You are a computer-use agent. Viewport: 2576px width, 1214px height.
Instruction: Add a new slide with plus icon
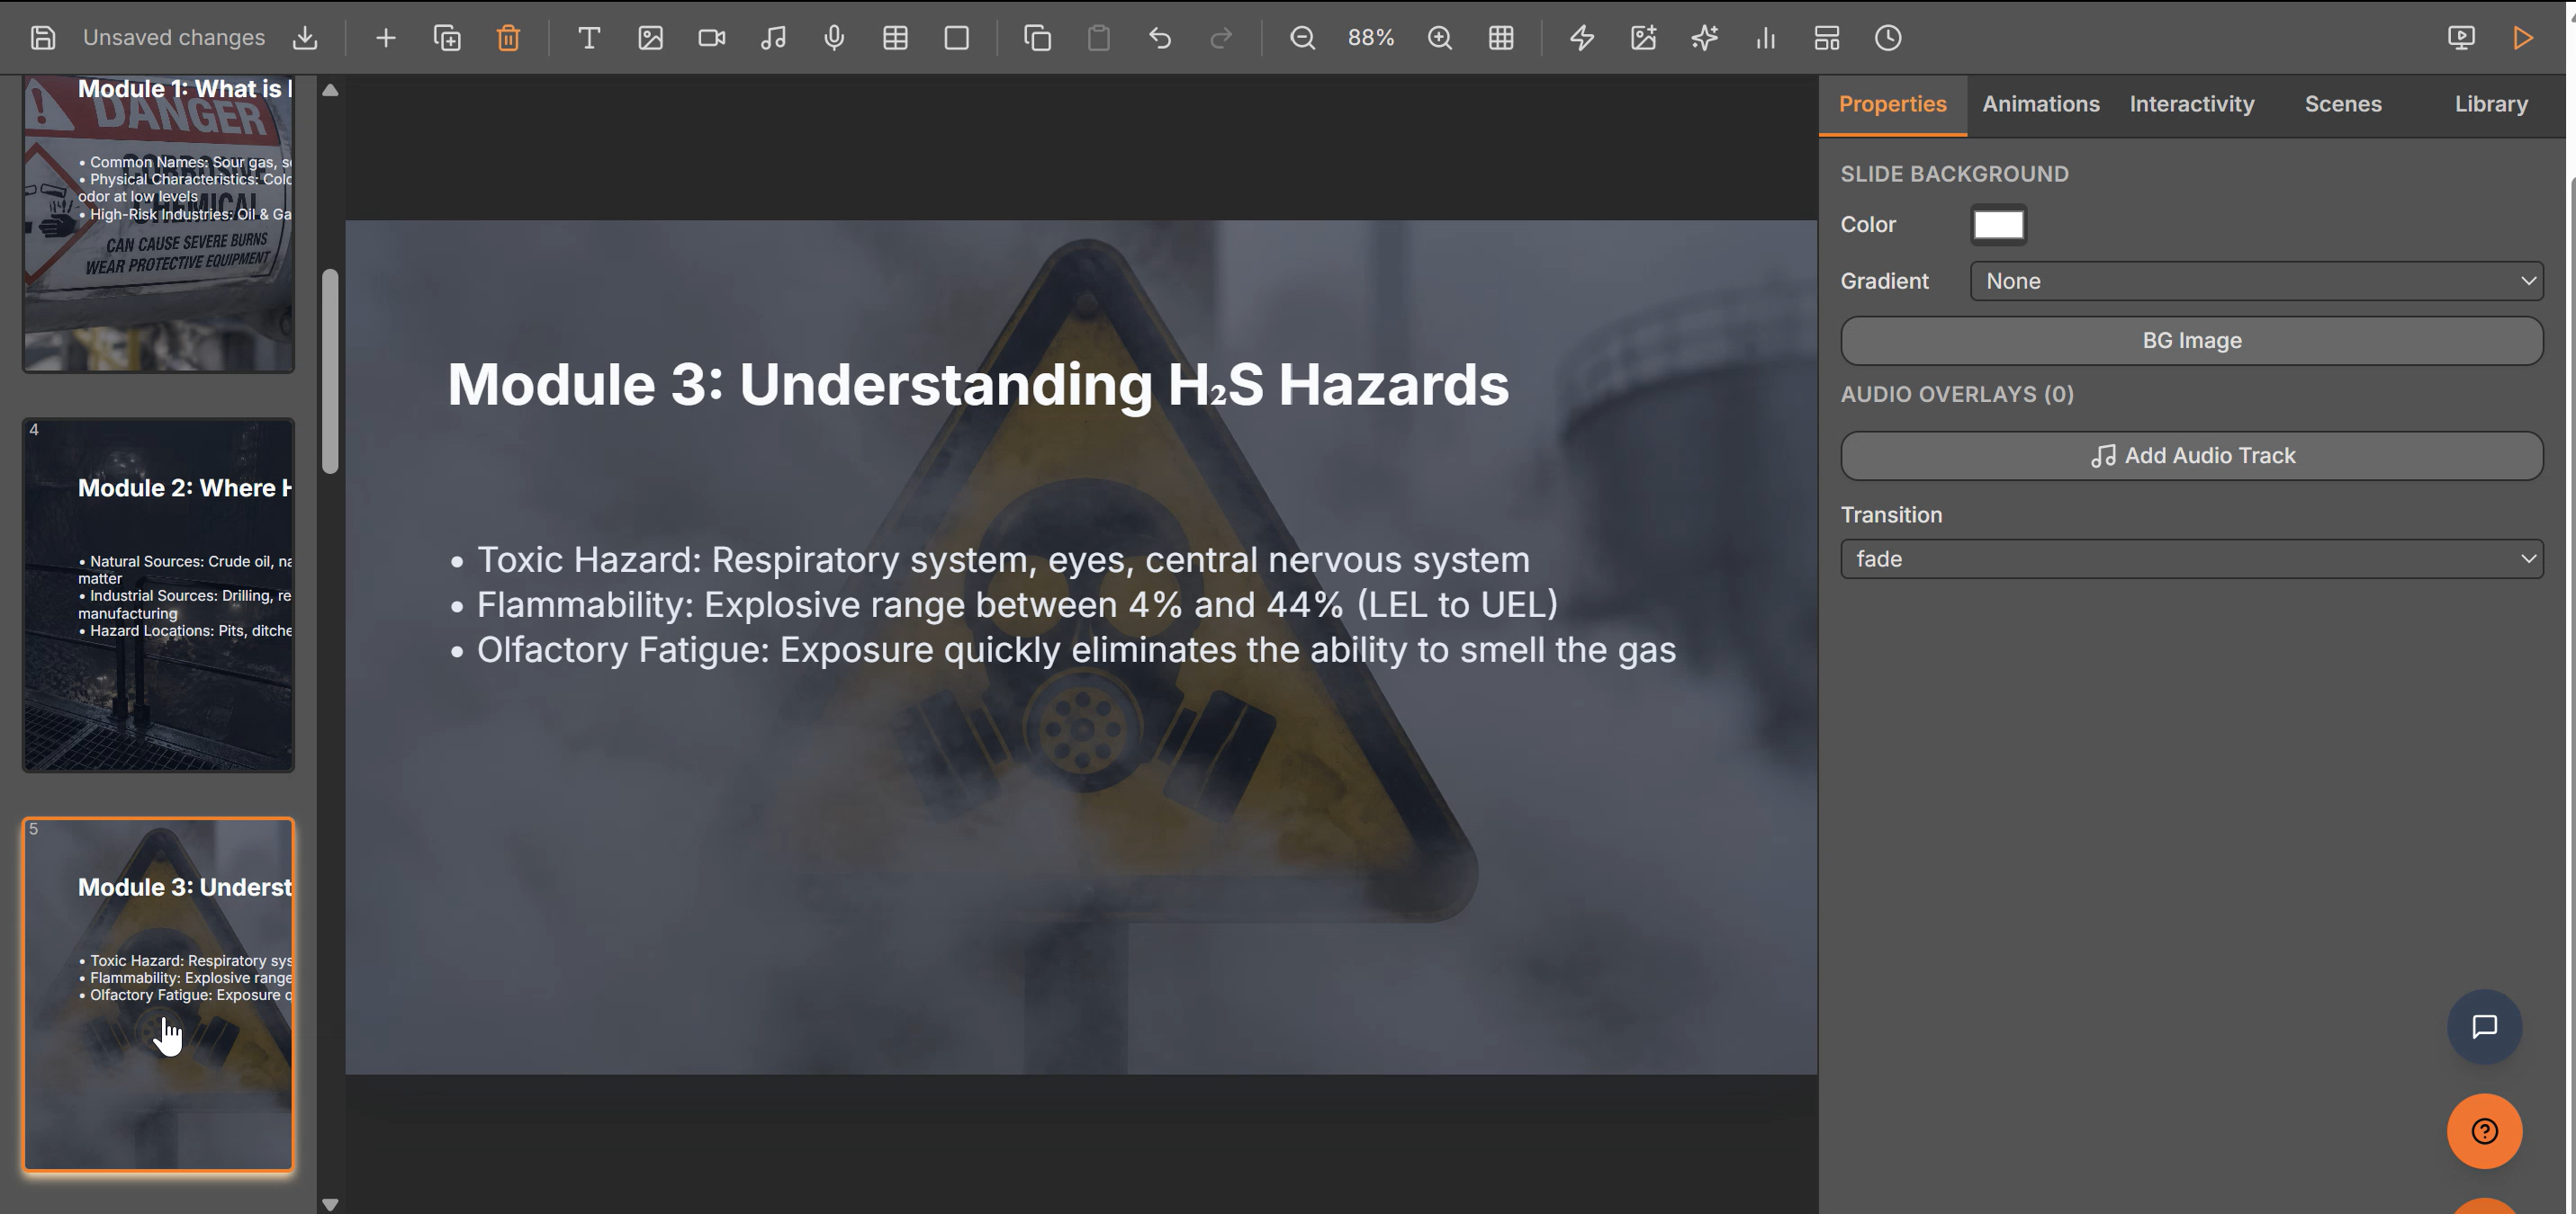pos(385,38)
